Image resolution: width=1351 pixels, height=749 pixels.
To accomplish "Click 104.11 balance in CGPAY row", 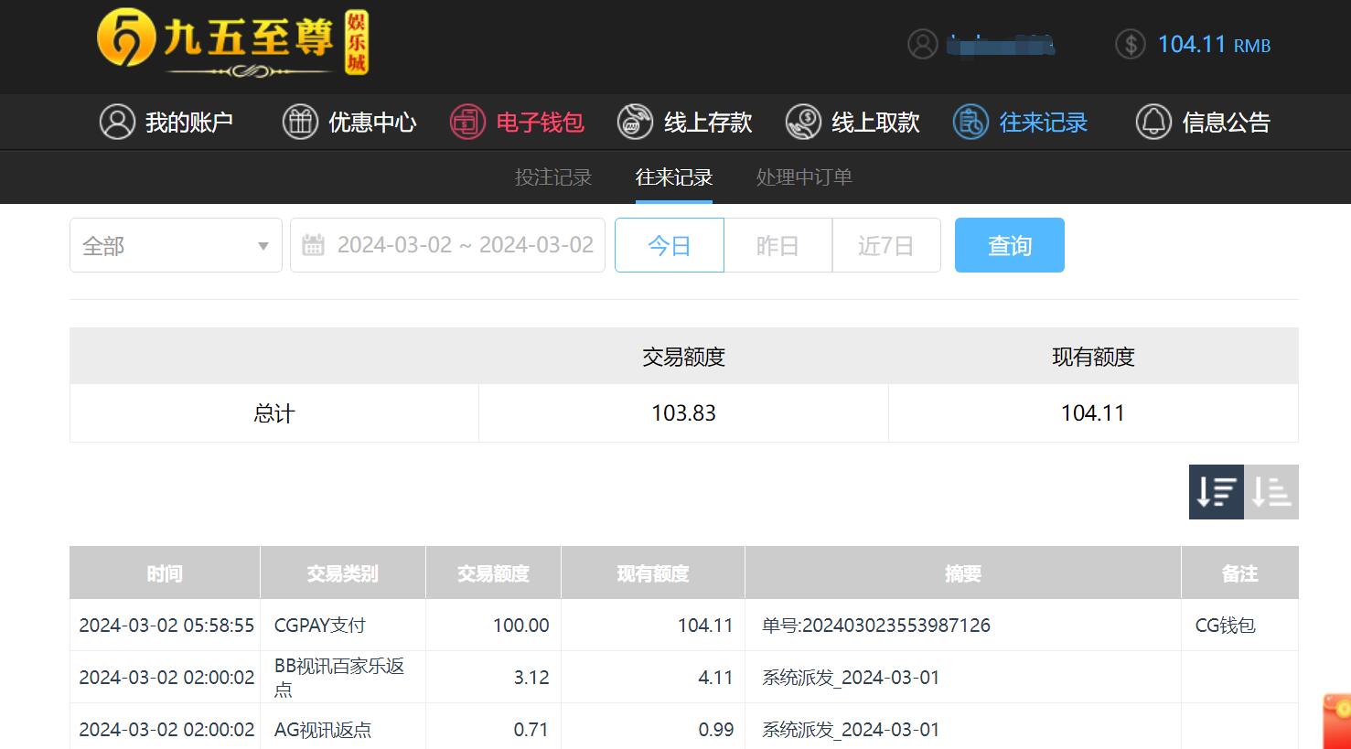I will [x=705, y=626].
